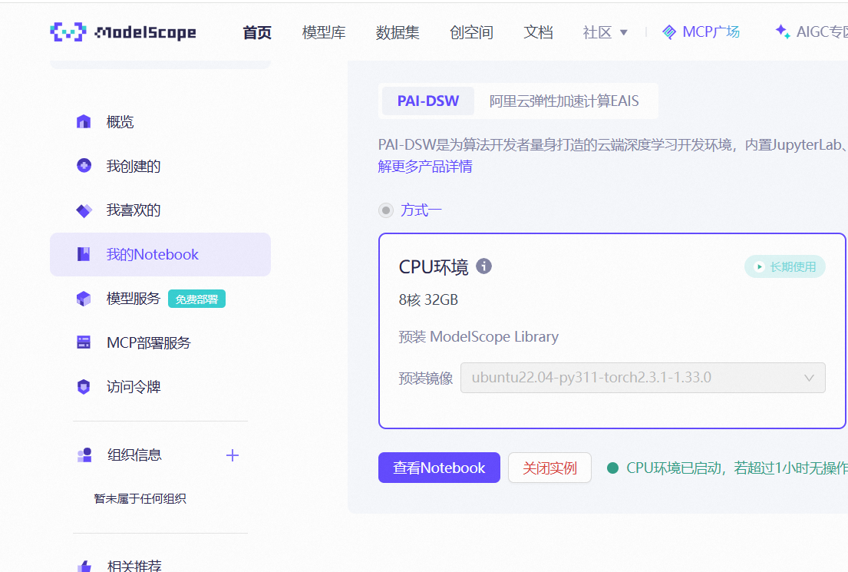Open the 解更多产品详情 link
848x572 pixels.
[425, 166]
